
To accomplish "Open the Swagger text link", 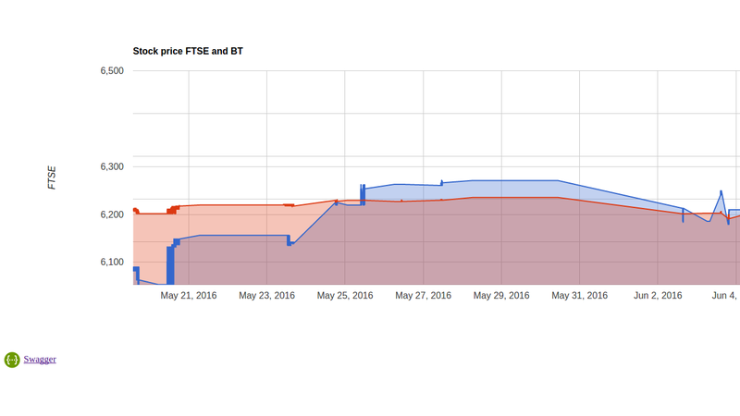I will 40,359.
